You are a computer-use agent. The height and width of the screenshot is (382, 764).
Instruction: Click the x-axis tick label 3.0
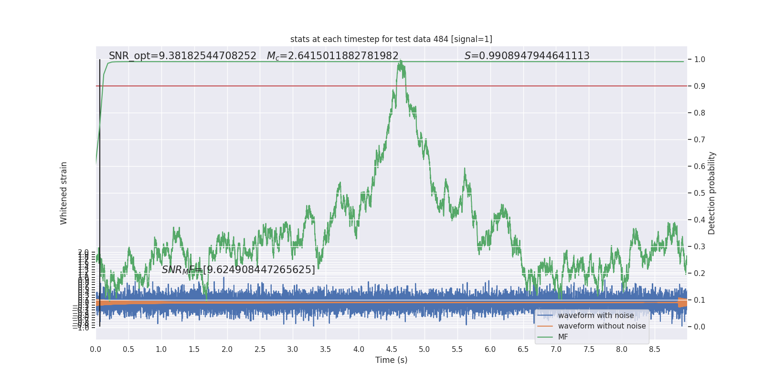[x=293, y=350]
